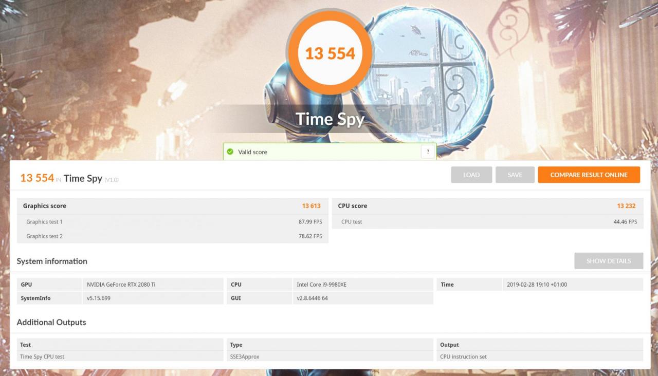Select the Time Spy banner title

(330, 119)
